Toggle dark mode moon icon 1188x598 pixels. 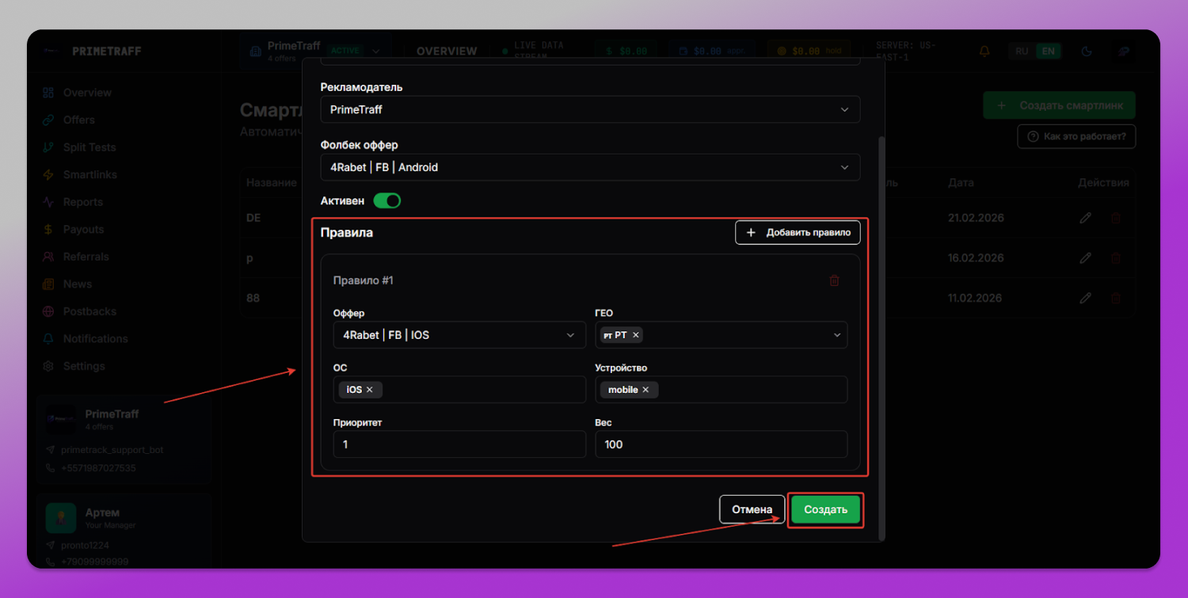pyautogui.click(x=1087, y=51)
